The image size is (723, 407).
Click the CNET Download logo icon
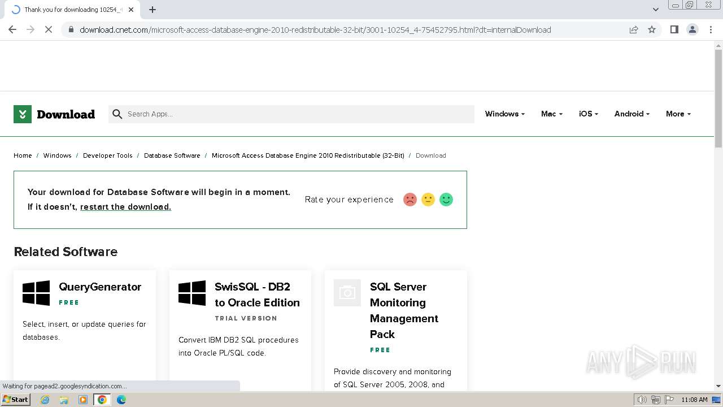tap(23, 114)
